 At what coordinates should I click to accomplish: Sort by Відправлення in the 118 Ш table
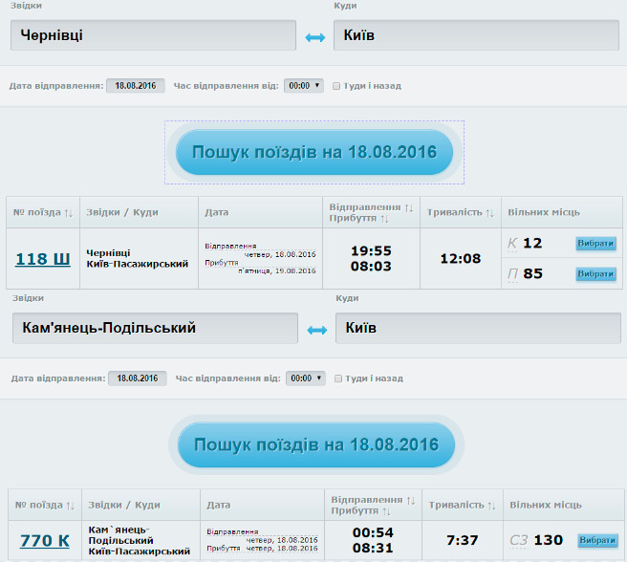(x=409, y=206)
